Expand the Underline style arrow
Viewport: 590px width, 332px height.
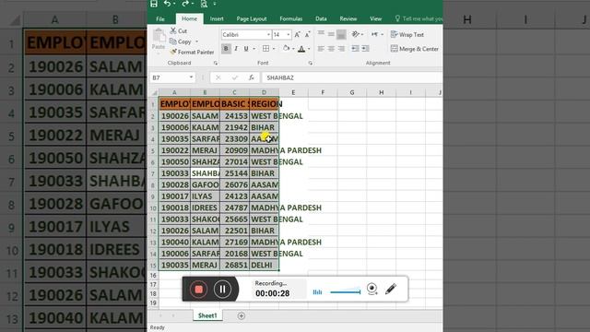[254, 49]
